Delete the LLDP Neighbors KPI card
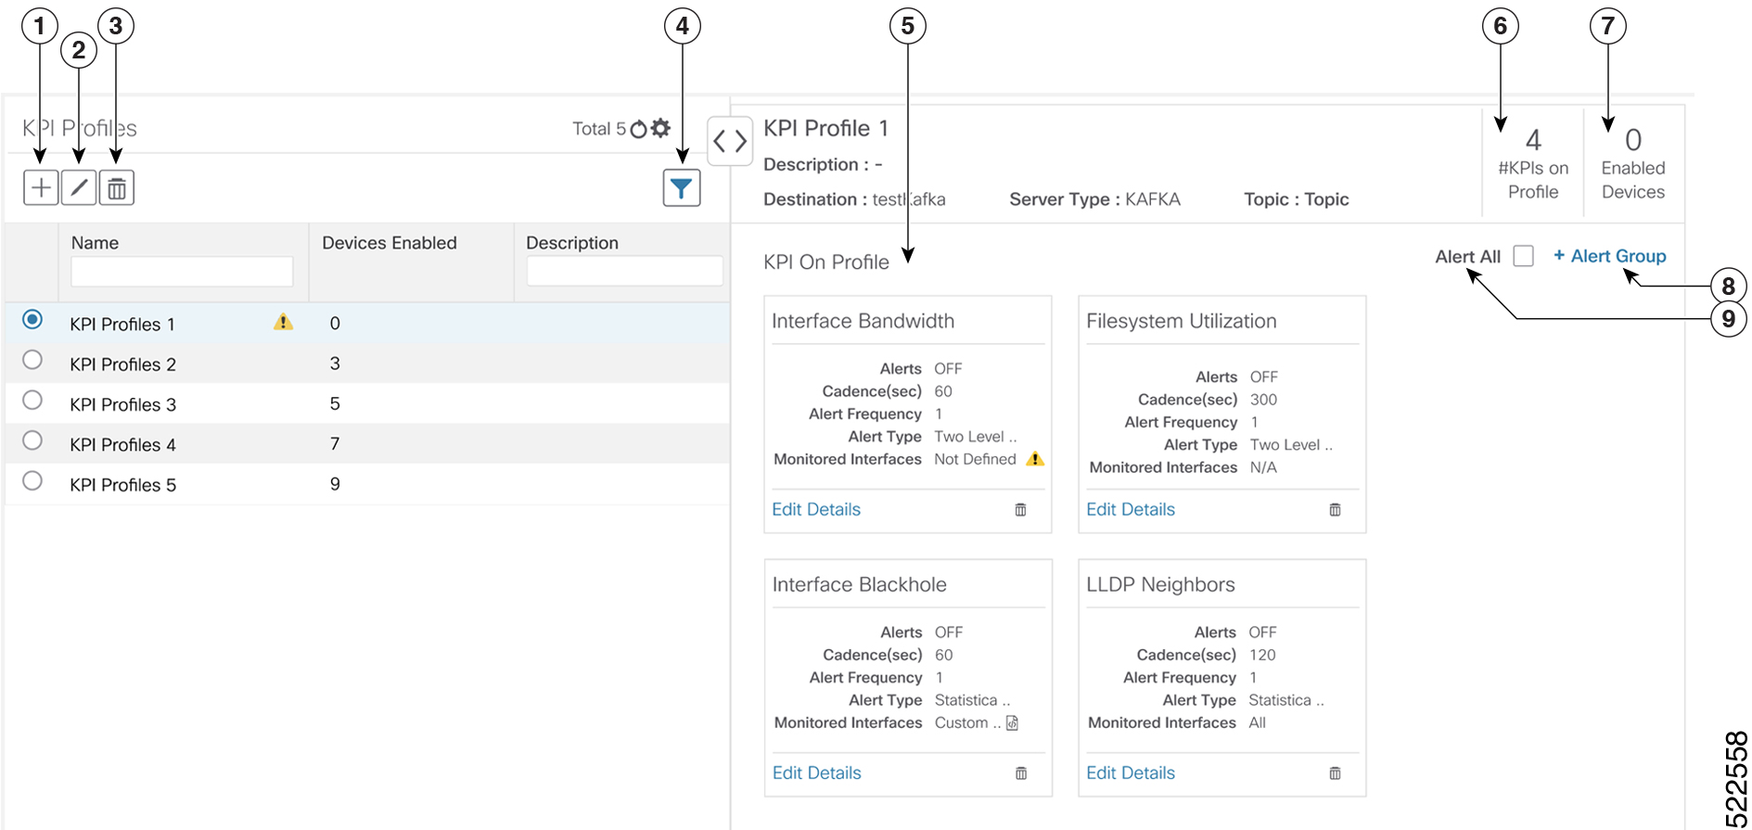 (x=1335, y=773)
